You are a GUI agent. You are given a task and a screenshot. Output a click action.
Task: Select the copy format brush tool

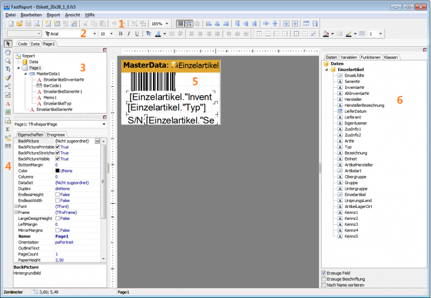tap(8, 78)
